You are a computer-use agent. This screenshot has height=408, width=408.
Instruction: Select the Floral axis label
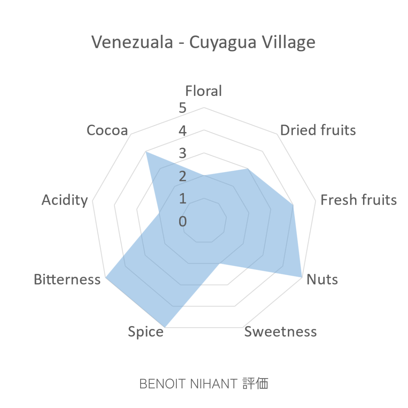(x=204, y=91)
